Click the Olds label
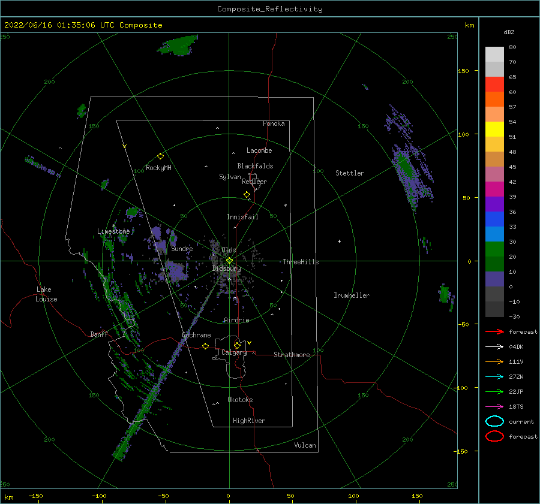Screen dimensions: 540x504 coord(229,250)
